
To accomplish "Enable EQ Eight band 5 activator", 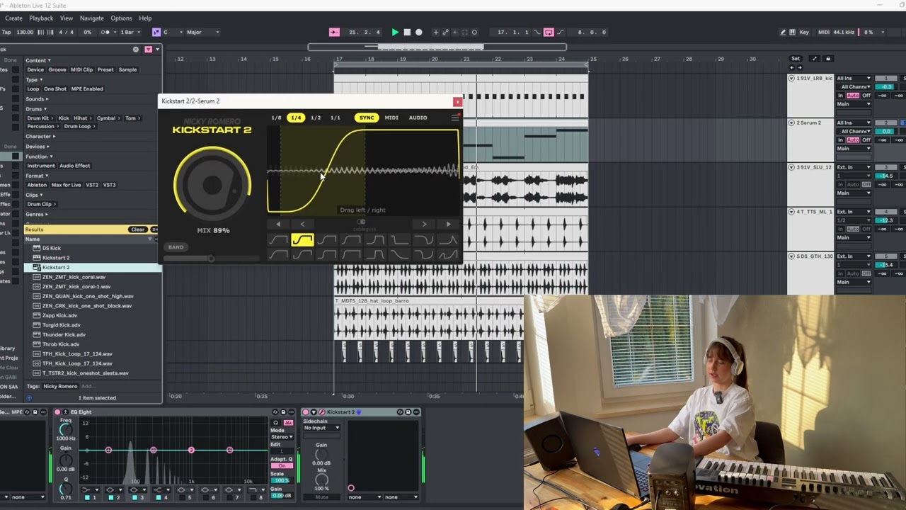I will click(183, 497).
